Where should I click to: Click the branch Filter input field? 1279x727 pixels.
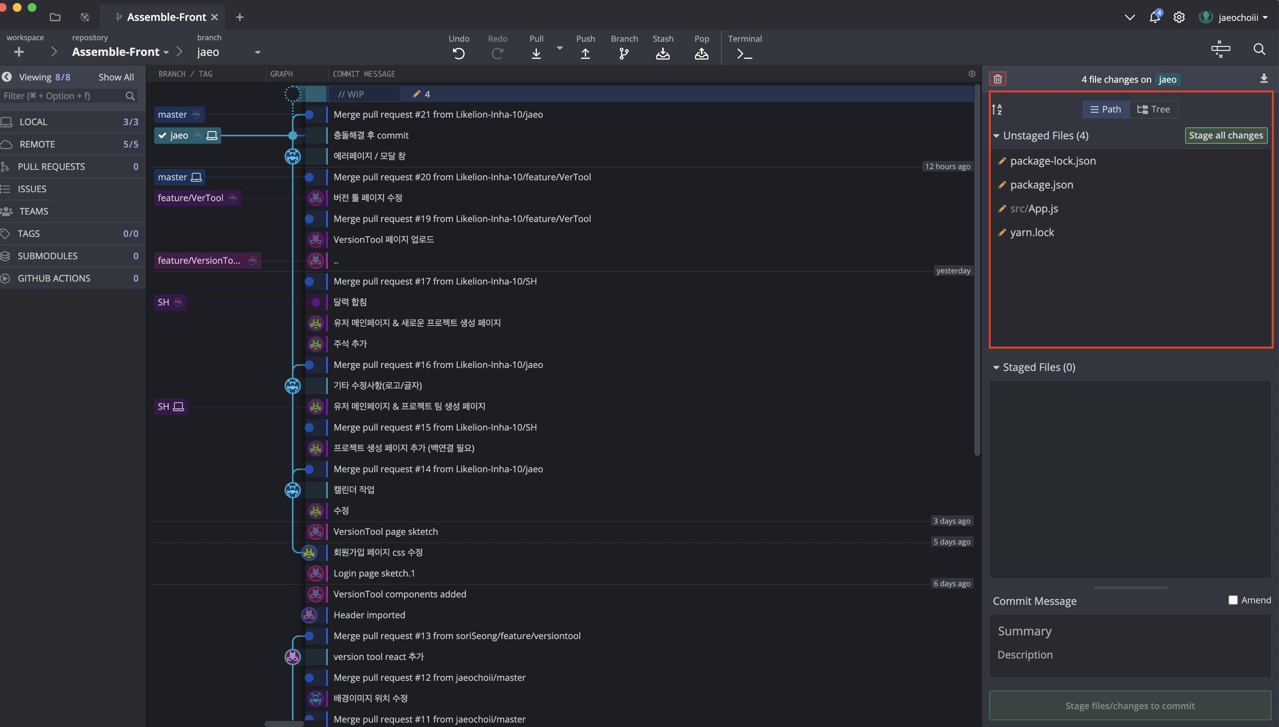pyautogui.click(x=69, y=96)
